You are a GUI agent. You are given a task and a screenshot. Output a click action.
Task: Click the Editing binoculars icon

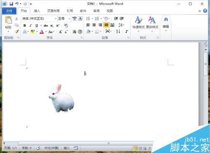click(x=166, y=19)
